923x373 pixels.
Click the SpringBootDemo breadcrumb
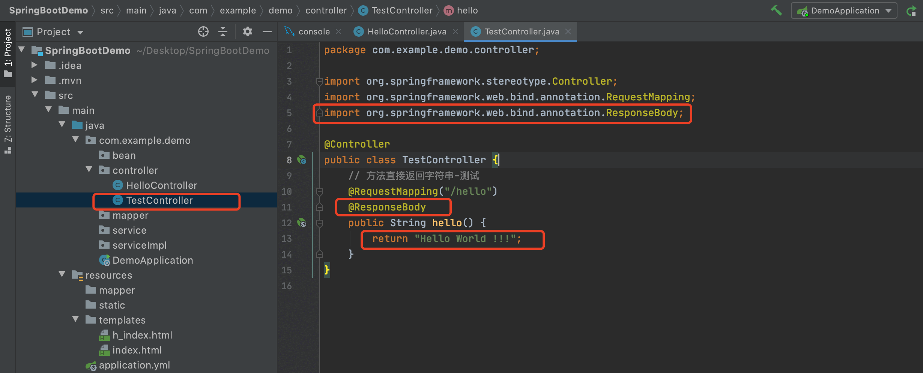pos(48,10)
